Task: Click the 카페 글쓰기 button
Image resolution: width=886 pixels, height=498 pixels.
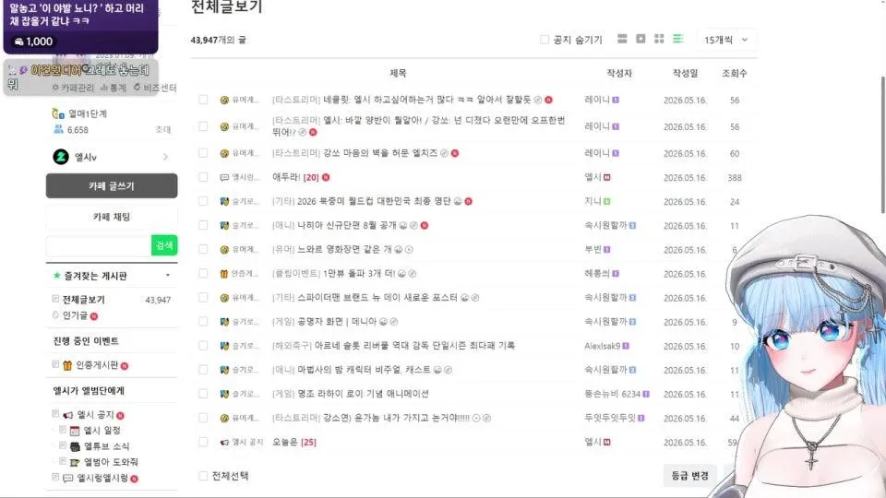Action: [x=112, y=185]
